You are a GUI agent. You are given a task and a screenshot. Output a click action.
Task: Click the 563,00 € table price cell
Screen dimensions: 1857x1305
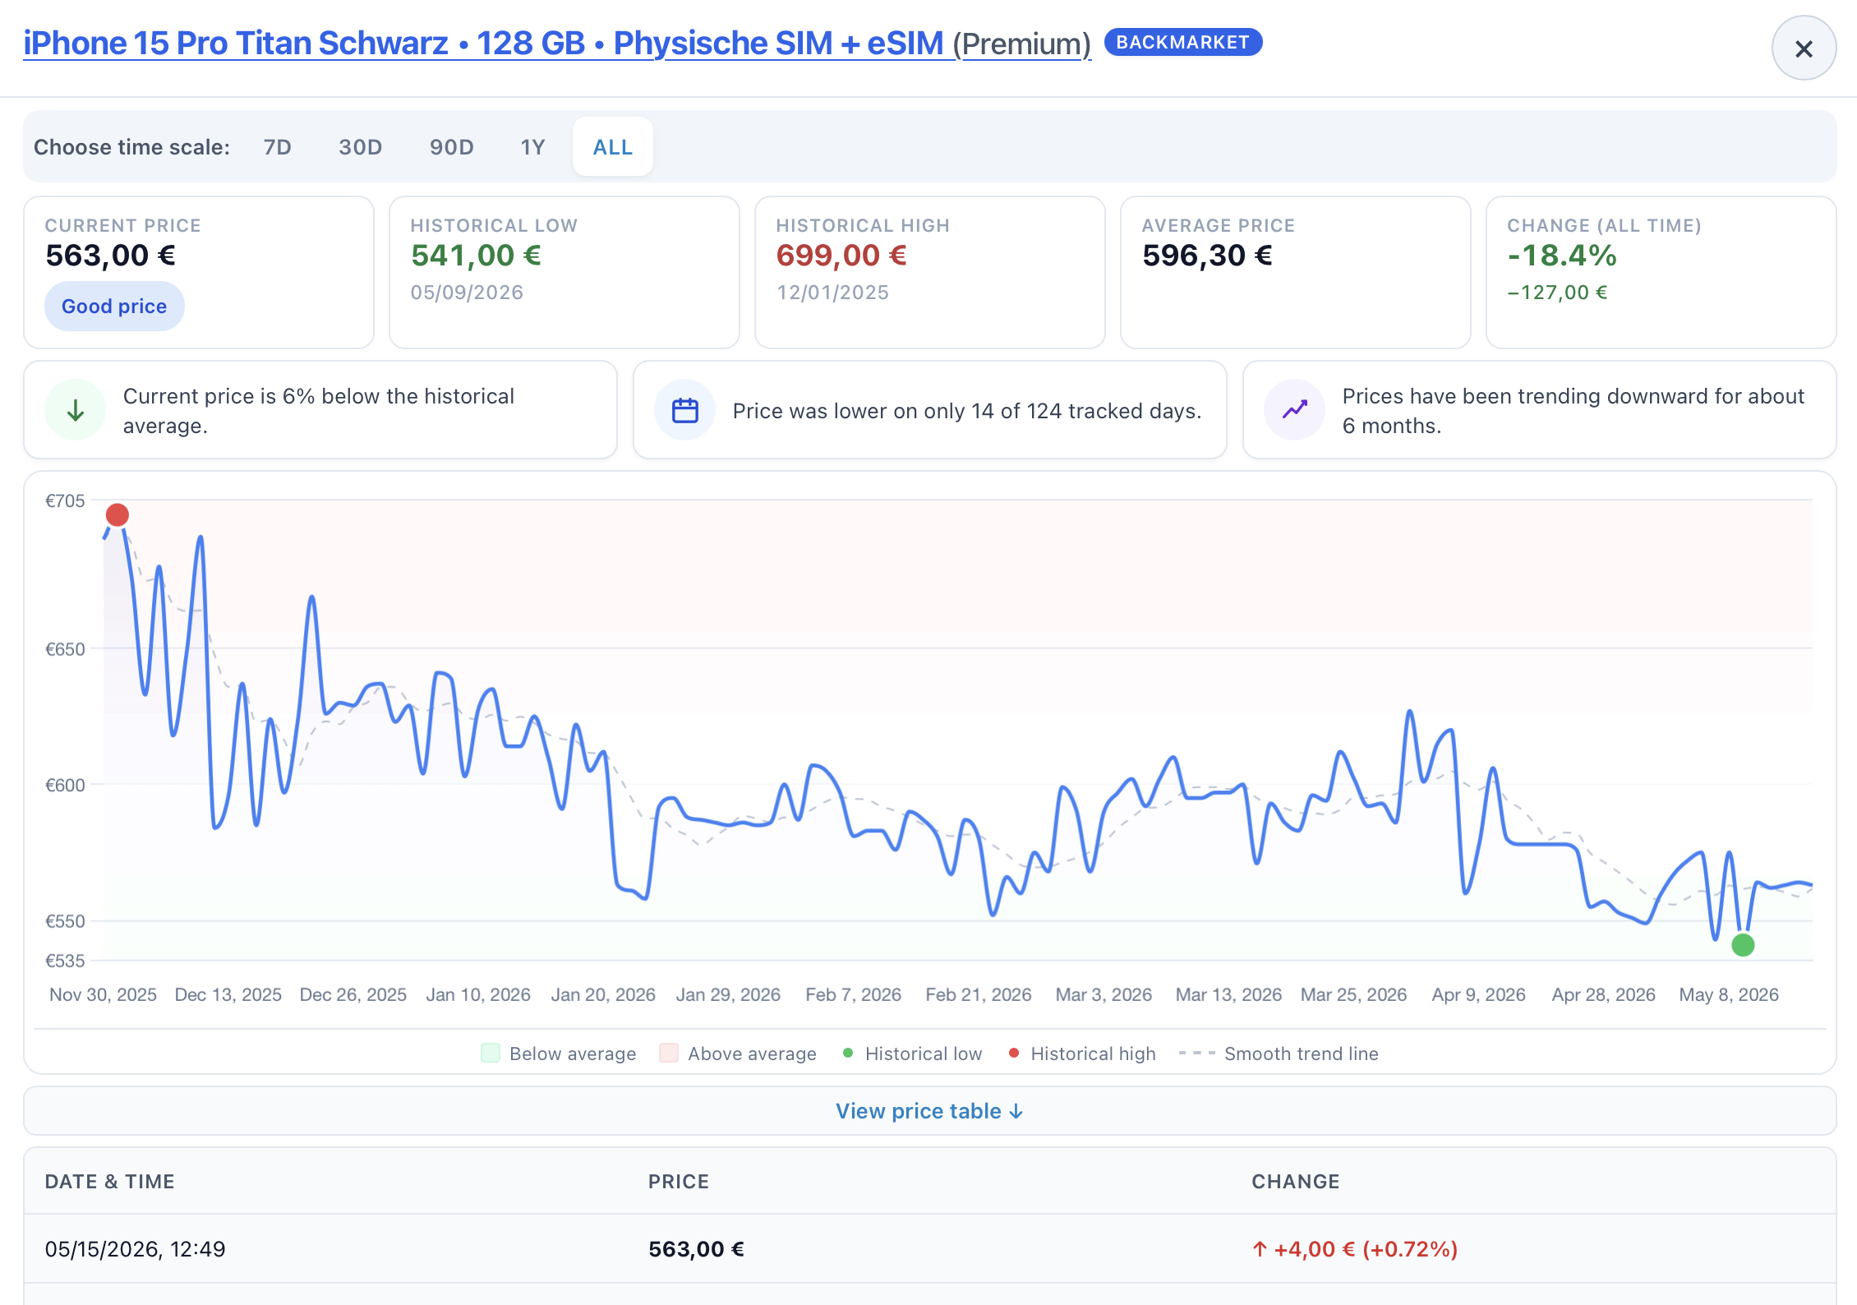[697, 1249]
